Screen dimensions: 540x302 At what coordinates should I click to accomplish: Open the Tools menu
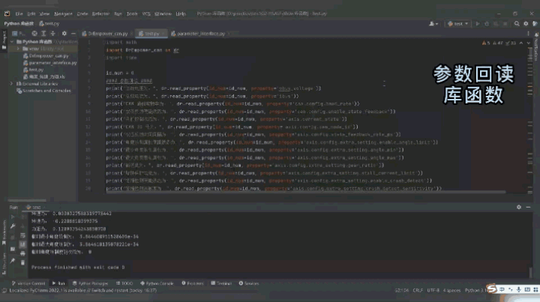coord(132,13)
